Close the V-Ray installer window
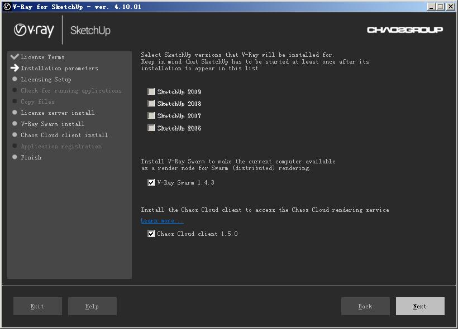 (451, 7)
